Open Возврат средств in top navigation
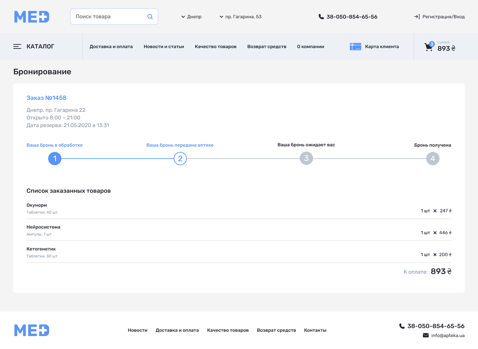The image size is (478, 349). (267, 46)
